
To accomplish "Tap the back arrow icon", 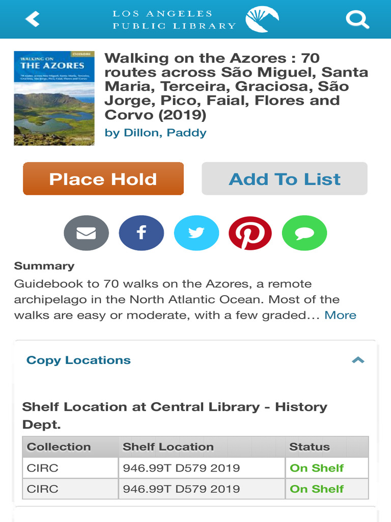I will click(x=32, y=19).
